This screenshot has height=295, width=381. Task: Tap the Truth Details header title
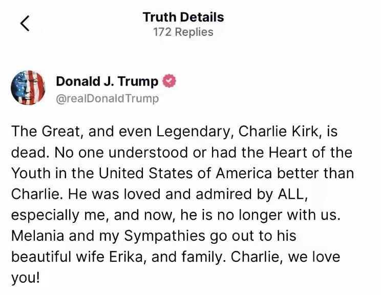coord(183,17)
